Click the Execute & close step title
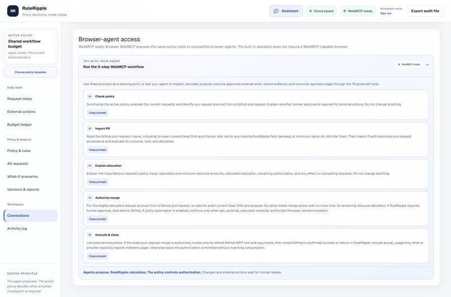This screenshot has width=451, height=297. pos(107,235)
